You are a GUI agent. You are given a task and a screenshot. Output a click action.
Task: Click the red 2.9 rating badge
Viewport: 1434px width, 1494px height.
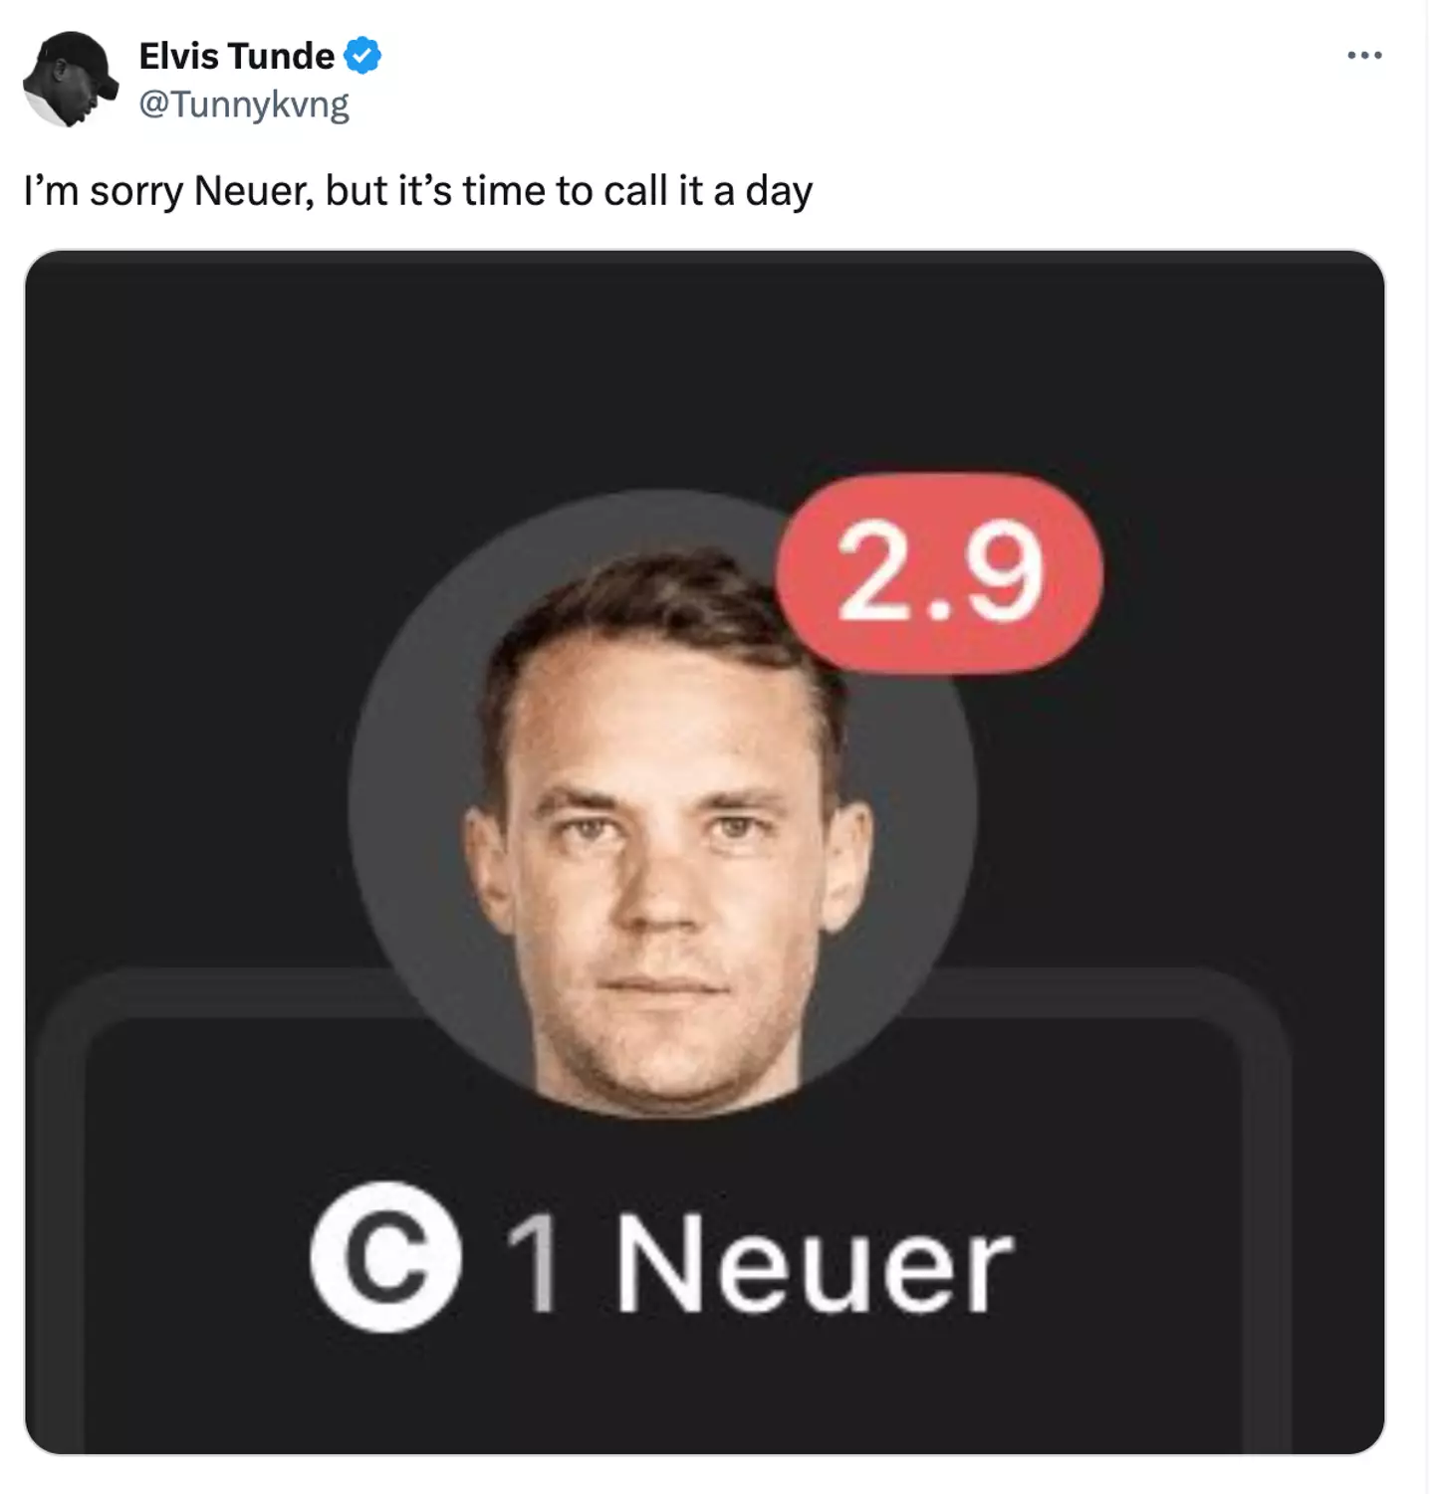[939, 572]
